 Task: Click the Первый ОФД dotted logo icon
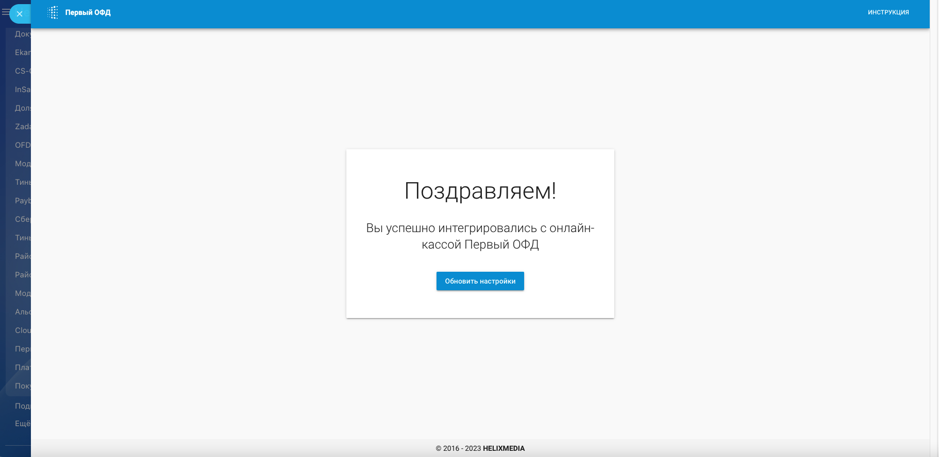click(x=53, y=12)
